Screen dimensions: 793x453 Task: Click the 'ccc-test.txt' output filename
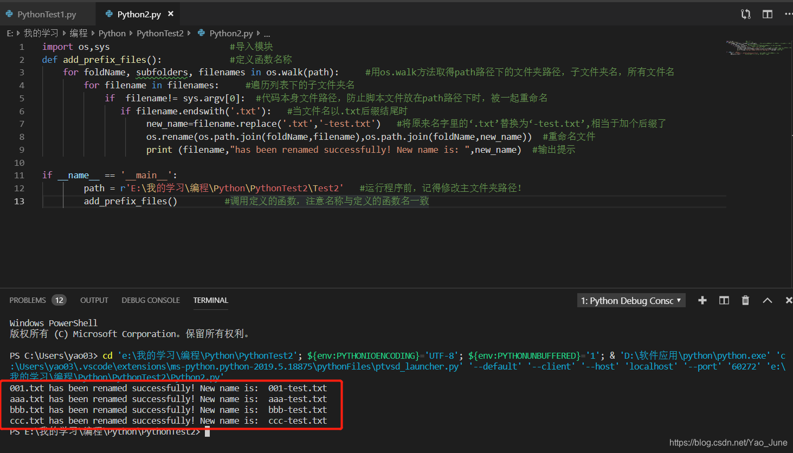coord(298,420)
